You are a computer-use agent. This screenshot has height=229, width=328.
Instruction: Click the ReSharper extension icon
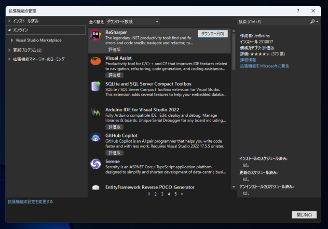coord(96,35)
